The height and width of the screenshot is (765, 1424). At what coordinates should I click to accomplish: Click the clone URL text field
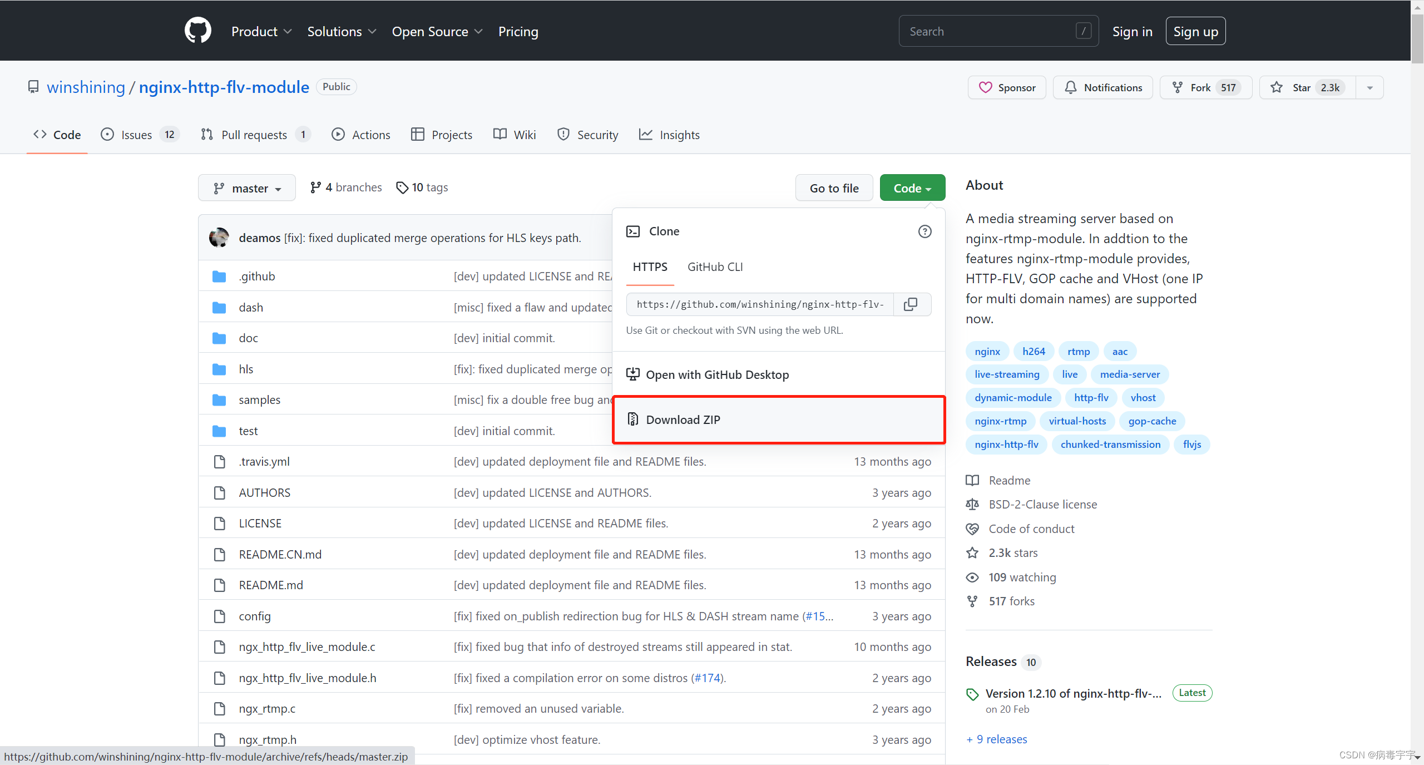pyautogui.click(x=760, y=304)
